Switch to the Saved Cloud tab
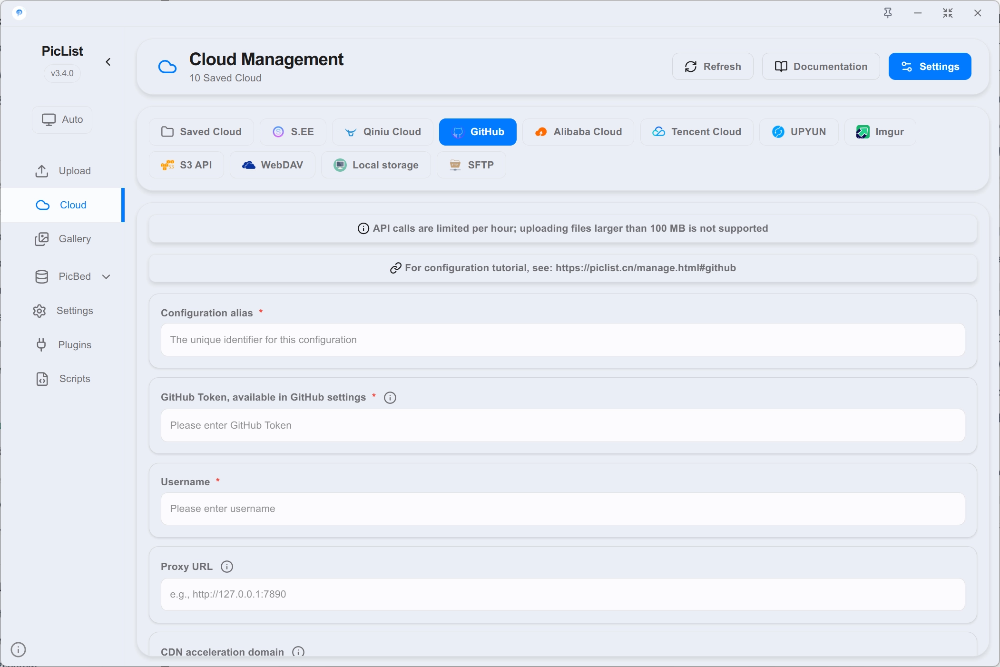 pyautogui.click(x=201, y=132)
